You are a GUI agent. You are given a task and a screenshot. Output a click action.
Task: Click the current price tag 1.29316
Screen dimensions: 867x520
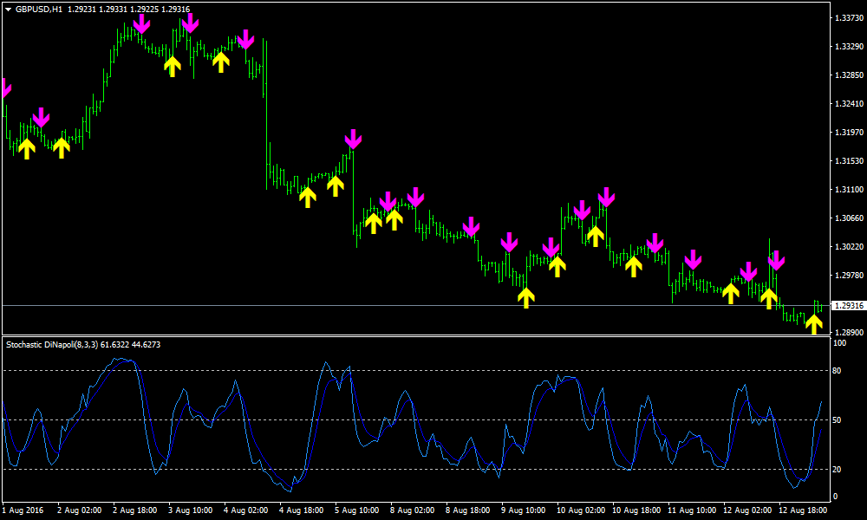click(x=846, y=306)
